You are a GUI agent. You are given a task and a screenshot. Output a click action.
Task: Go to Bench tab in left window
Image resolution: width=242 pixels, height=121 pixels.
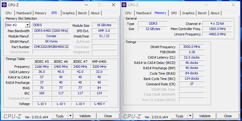tap(83, 13)
